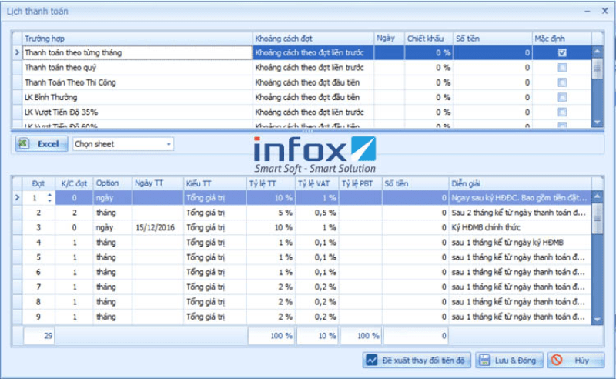Click Khoảng cách theo đợt liền trước for Thanh toán theo quý
The width and height of the screenshot is (616, 379).
[313, 68]
